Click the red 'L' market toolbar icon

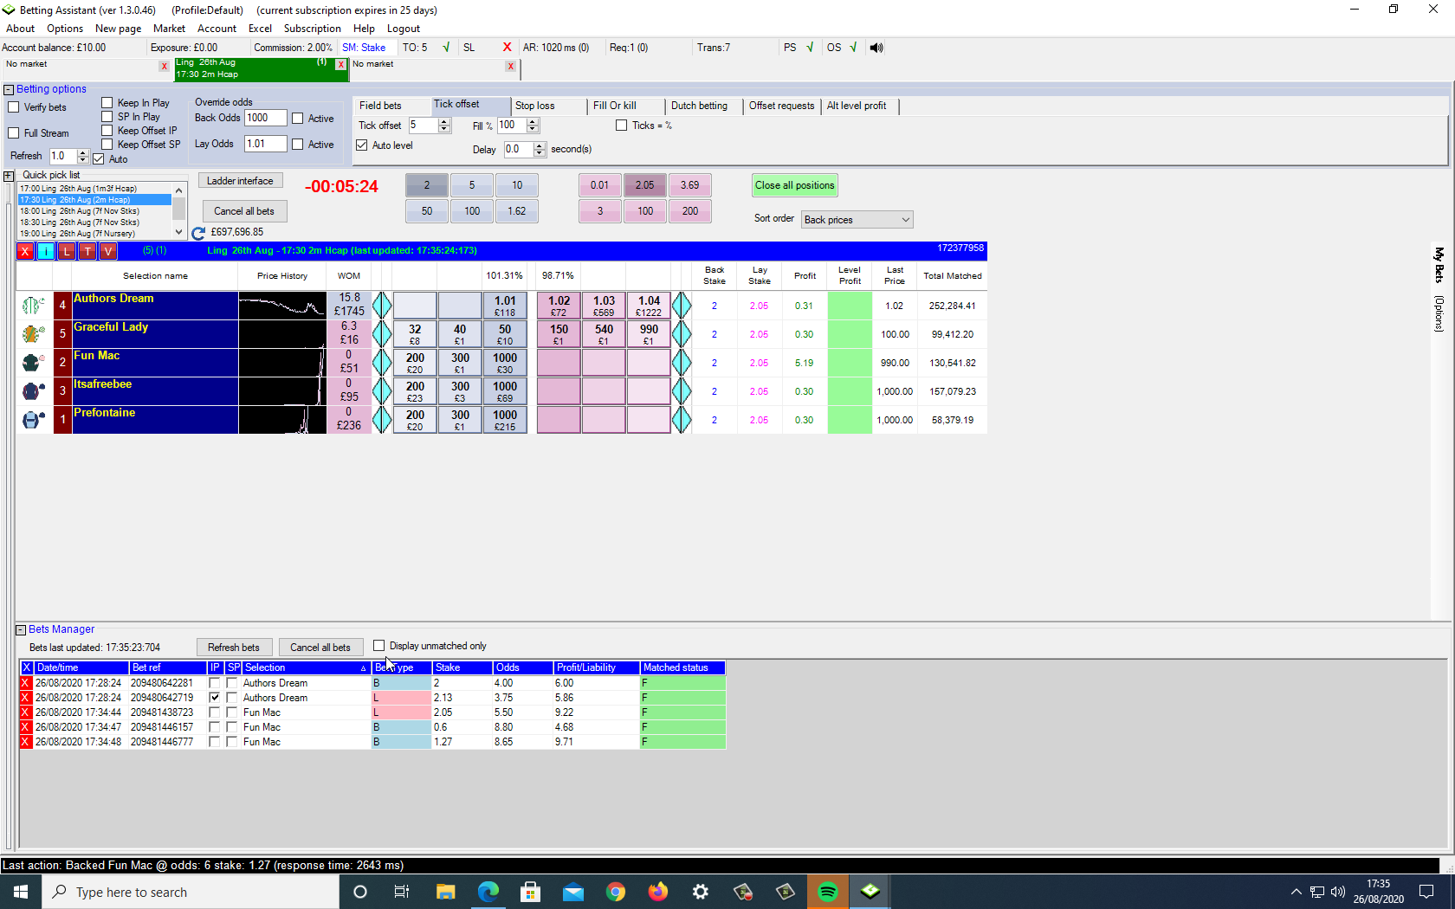tap(67, 251)
